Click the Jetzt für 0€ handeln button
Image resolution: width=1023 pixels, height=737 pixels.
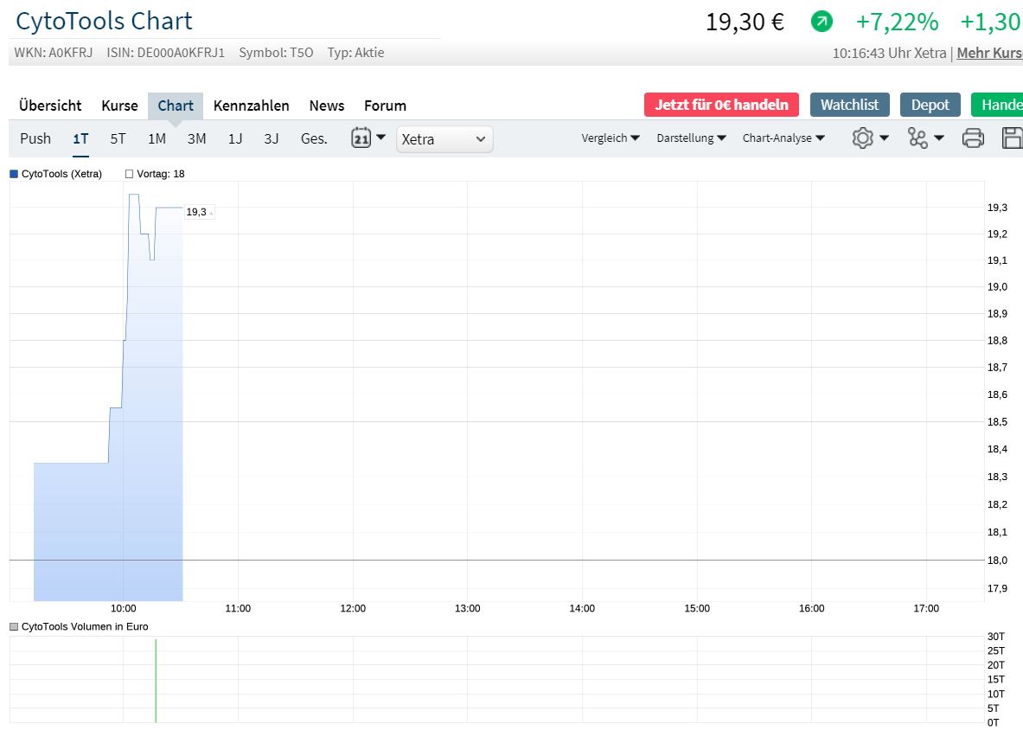point(721,105)
